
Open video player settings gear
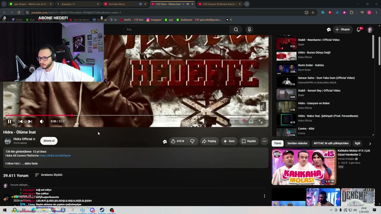242,121
